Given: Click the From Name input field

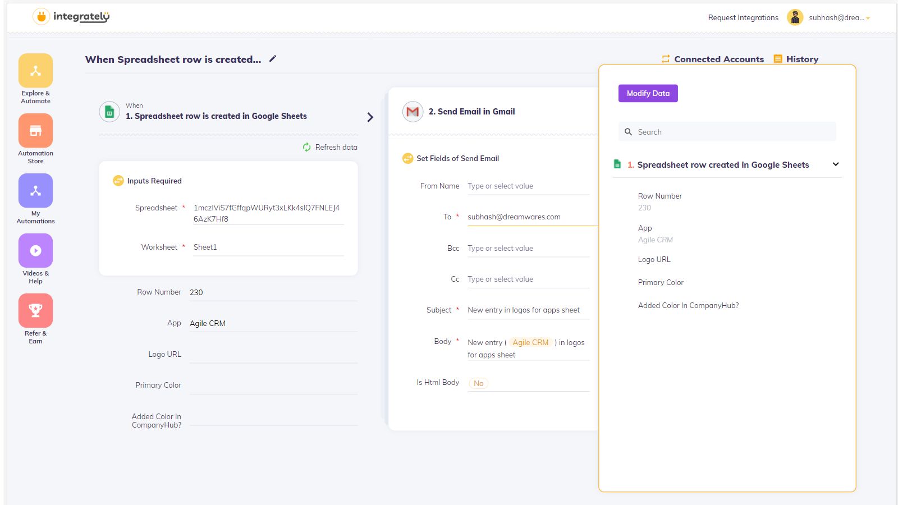Looking at the screenshot, I should 528,186.
